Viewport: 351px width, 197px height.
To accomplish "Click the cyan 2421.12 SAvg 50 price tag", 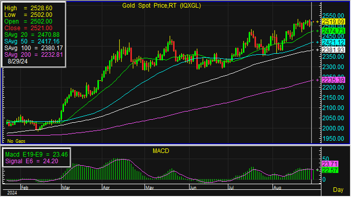I will point(333,42).
